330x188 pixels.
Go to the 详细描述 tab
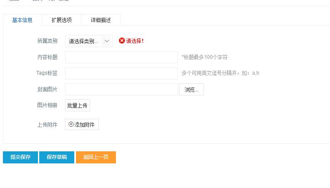(x=101, y=20)
